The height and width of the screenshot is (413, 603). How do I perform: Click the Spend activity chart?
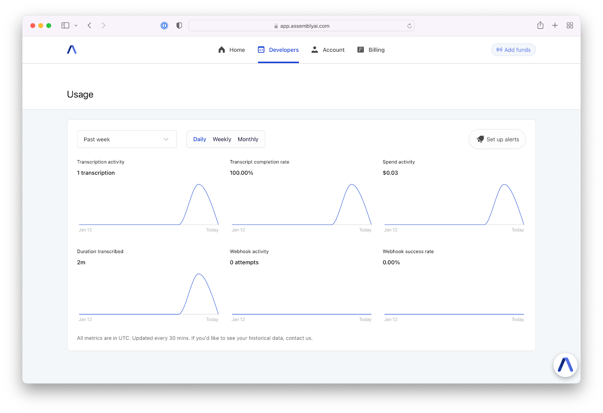[454, 204]
